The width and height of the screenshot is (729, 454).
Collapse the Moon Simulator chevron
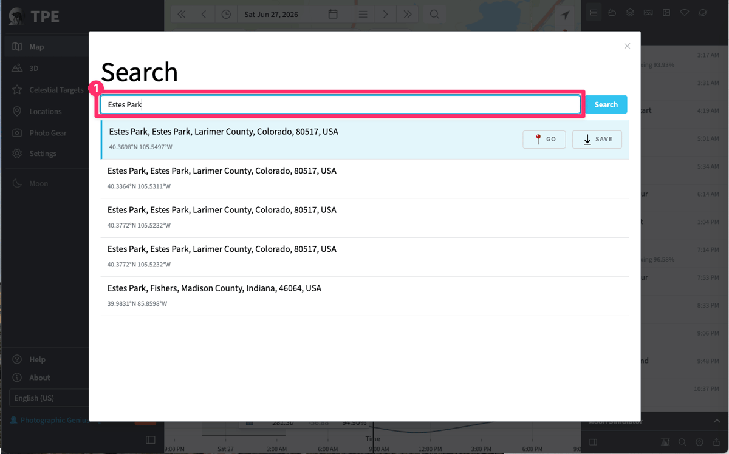pyautogui.click(x=716, y=421)
